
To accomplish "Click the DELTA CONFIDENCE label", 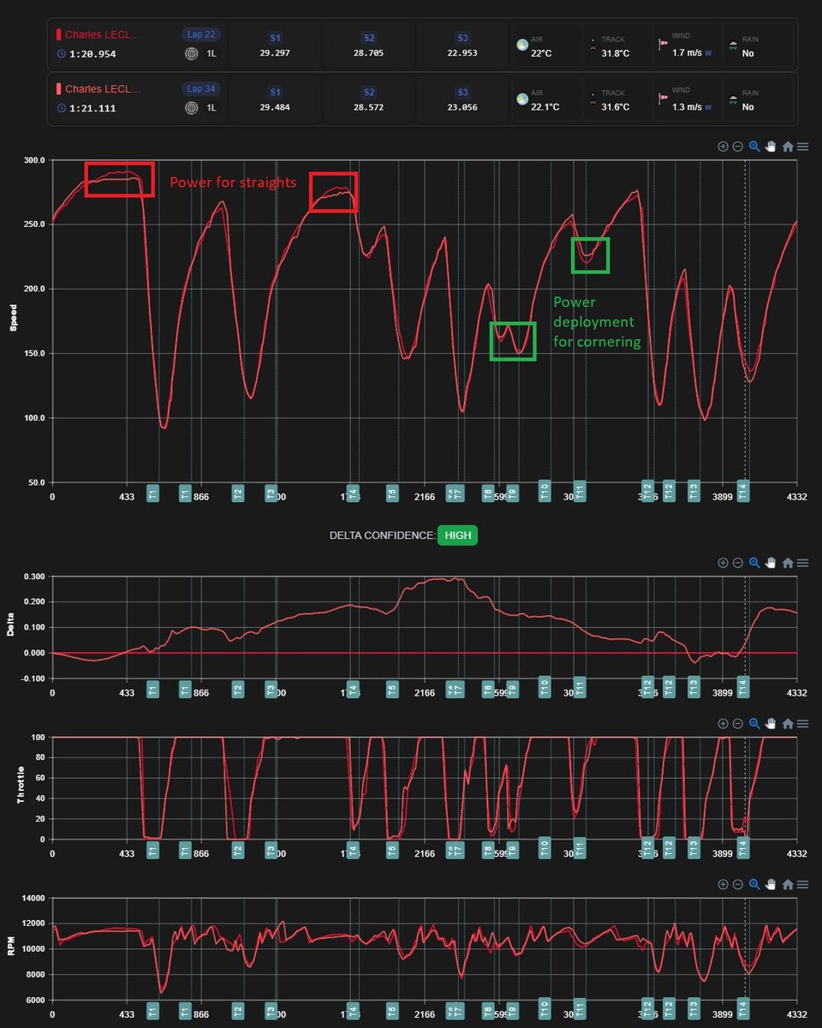I will (382, 535).
